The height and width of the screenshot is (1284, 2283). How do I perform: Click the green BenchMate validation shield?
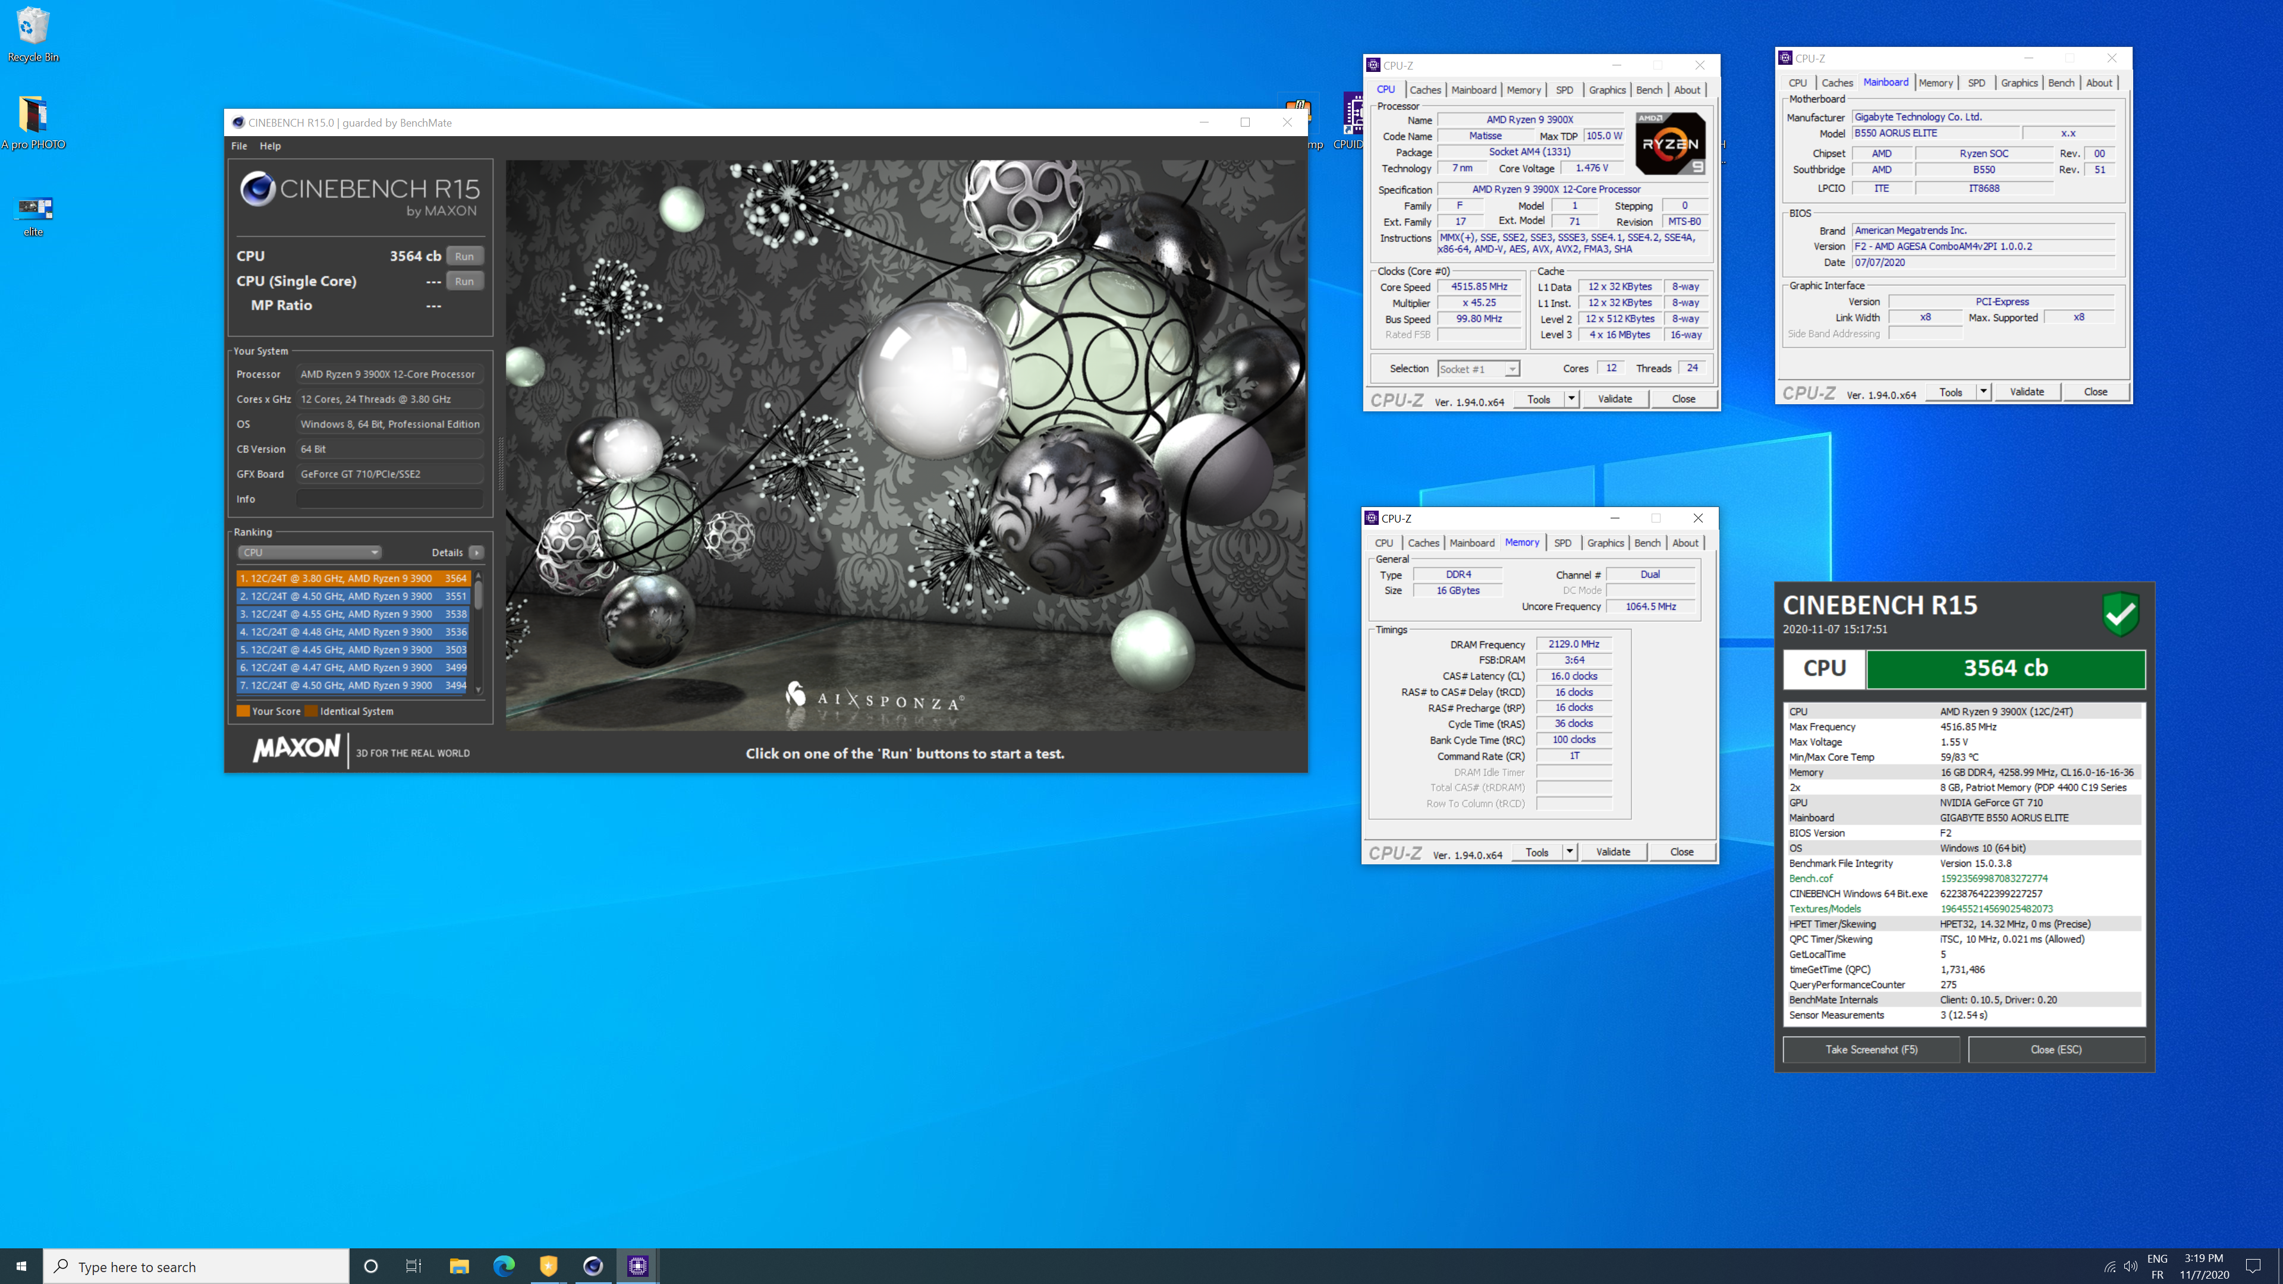point(2120,615)
